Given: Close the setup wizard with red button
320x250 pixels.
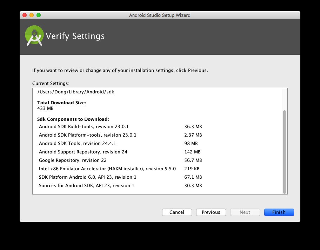Looking at the screenshot, I should click(25, 15).
